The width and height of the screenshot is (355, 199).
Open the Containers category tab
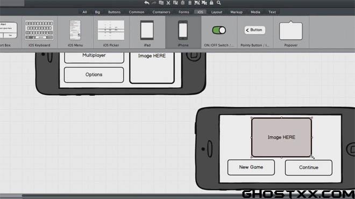pos(161,12)
